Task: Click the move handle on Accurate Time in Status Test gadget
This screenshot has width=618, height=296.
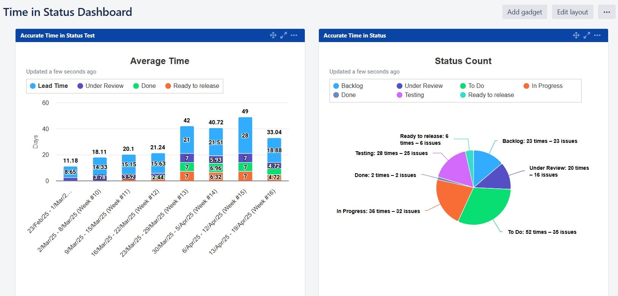Action: pos(273,35)
